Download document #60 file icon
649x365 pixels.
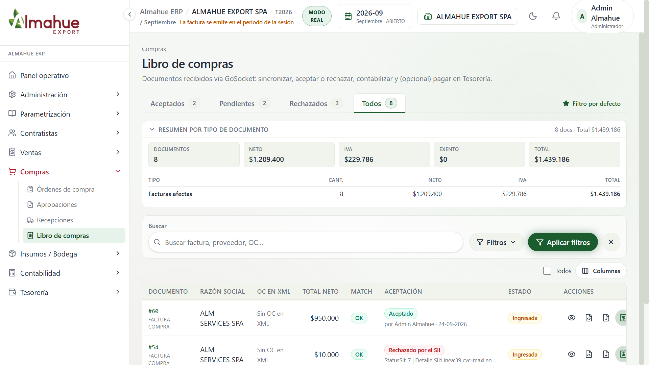point(606,318)
